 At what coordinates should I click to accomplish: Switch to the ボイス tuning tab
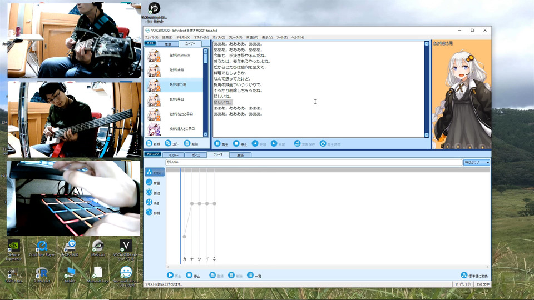pyautogui.click(x=196, y=155)
